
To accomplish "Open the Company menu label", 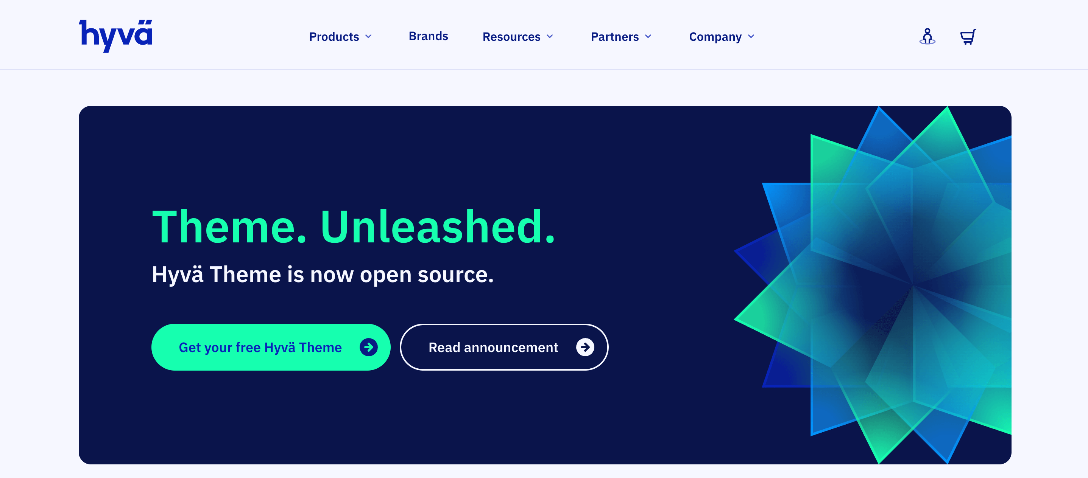I will click(x=715, y=37).
